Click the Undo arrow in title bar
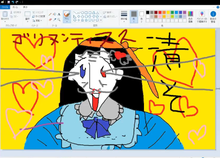The image size is (220, 158). pos(13,2)
